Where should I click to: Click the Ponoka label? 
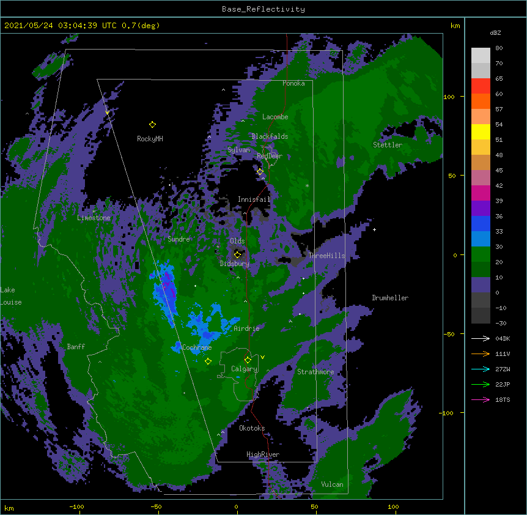[x=293, y=83]
